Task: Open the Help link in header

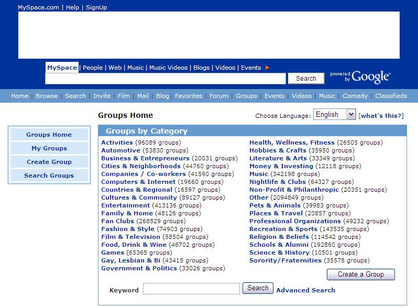Action: point(72,7)
